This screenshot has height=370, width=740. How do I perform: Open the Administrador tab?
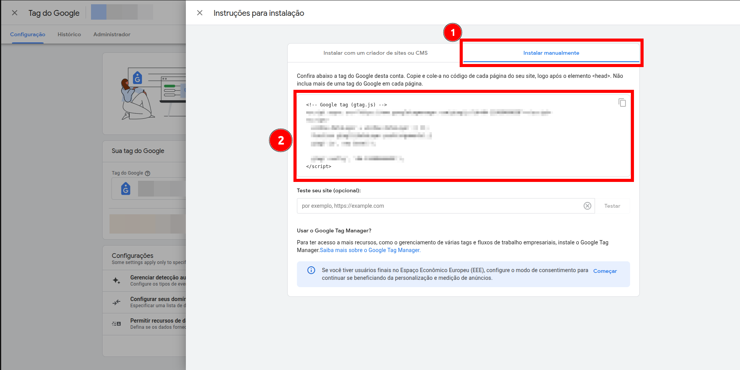[112, 34]
